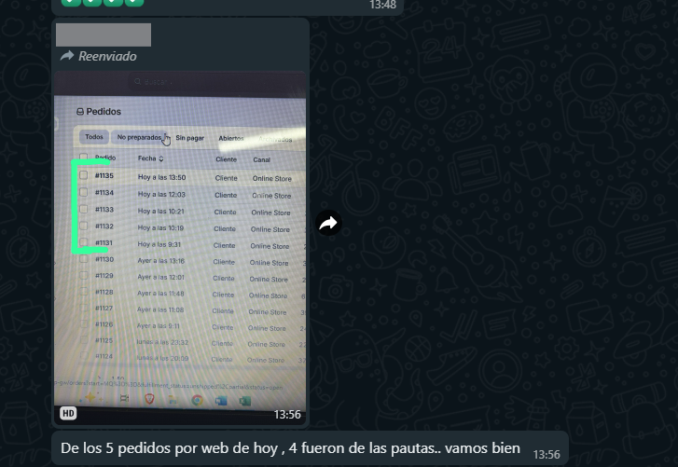Click the 'Buscar' search field in the photo
This screenshot has height=467, width=678.
tap(216, 82)
